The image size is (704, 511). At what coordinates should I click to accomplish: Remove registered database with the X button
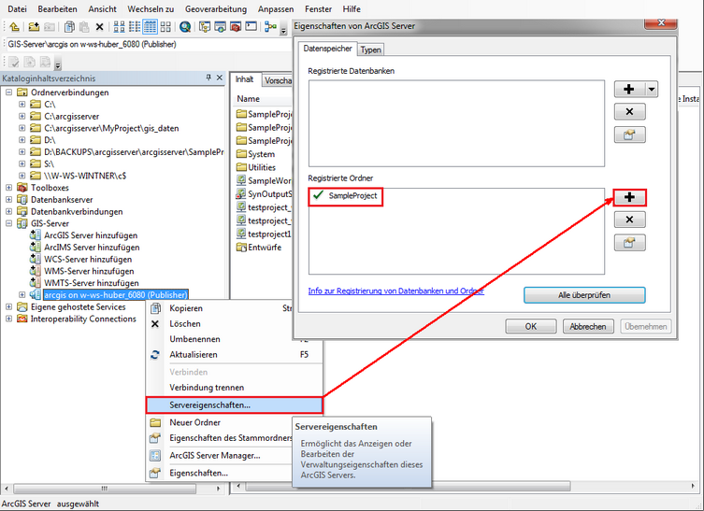(629, 111)
